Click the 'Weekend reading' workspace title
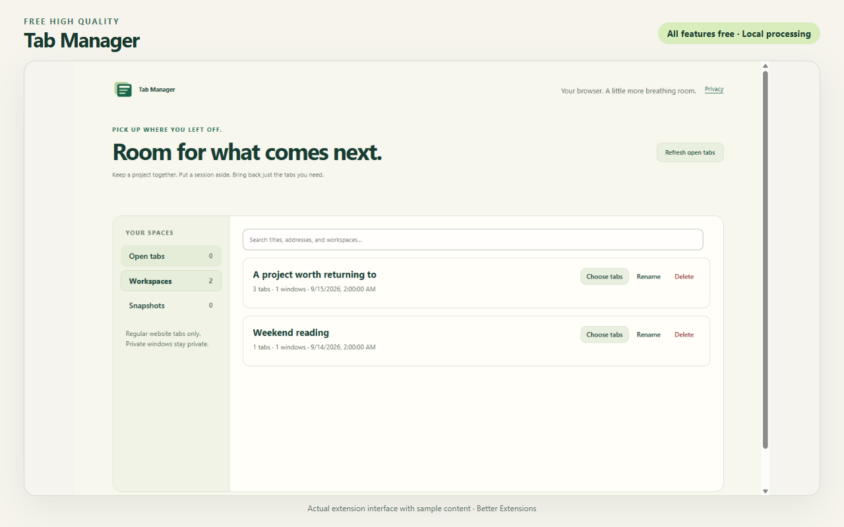Viewport: 844px width, 527px height. click(x=291, y=333)
